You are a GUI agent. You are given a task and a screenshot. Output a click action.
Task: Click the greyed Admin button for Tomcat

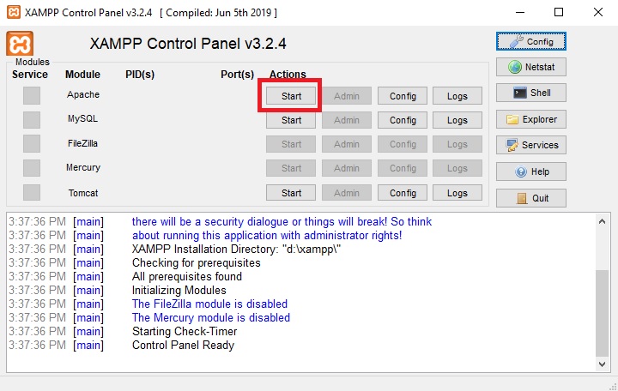[x=347, y=193]
